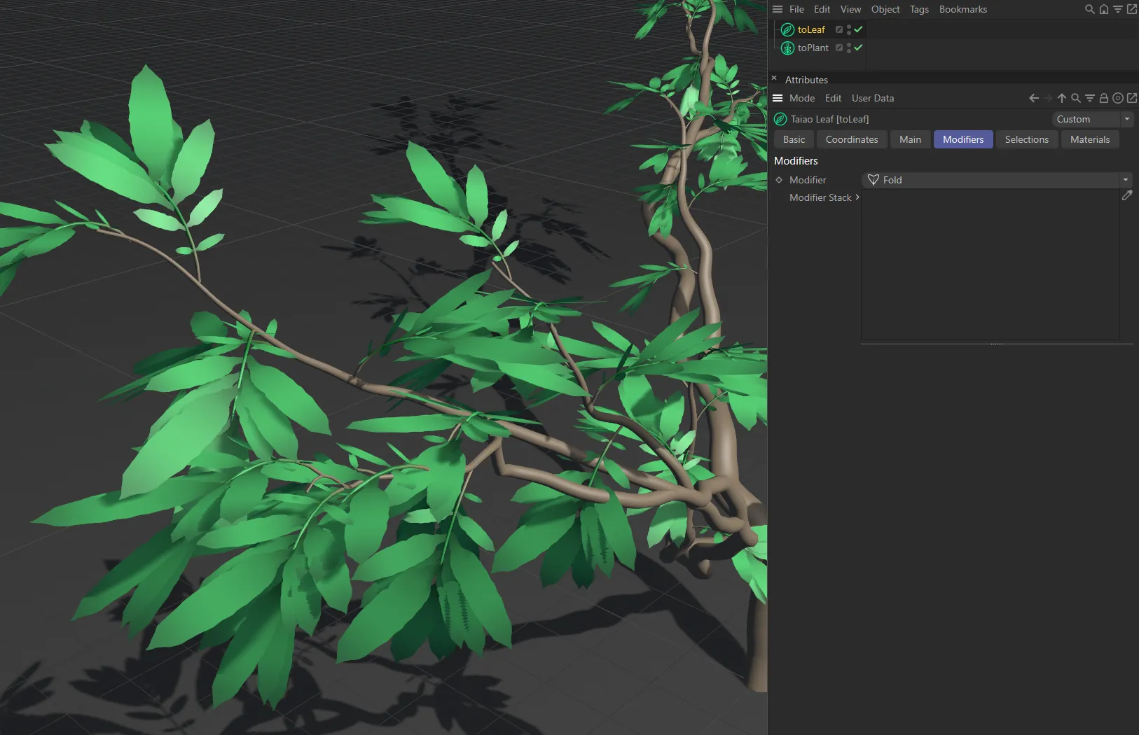The width and height of the screenshot is (1139, 735).
Task: Click the leaf icon beside toLeaf
Action: pyautogui.click(x=787, y=29)
